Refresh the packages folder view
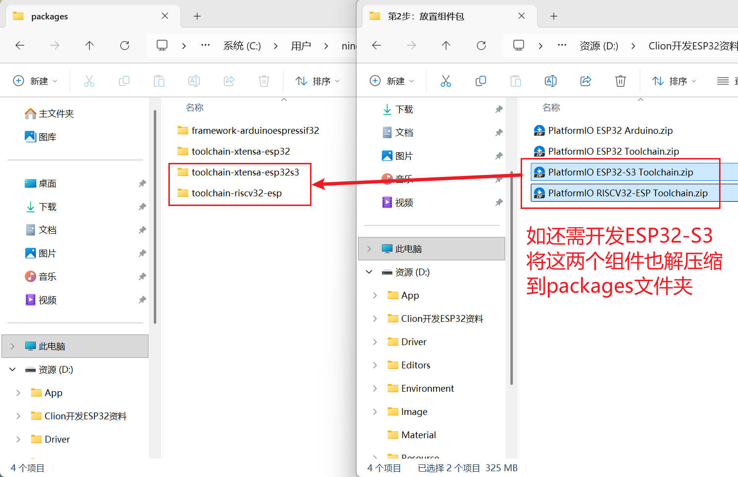738x477 pixels. pyautogui.click(x=125, y=45)
